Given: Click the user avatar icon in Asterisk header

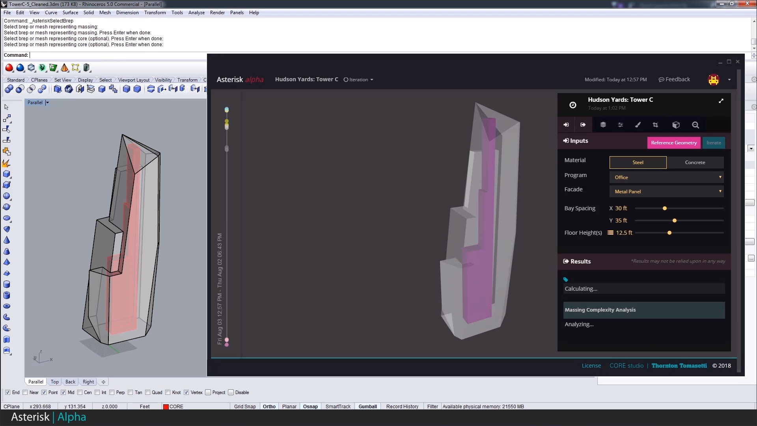Looking at the screenshot, I should (x=713, y=80).
